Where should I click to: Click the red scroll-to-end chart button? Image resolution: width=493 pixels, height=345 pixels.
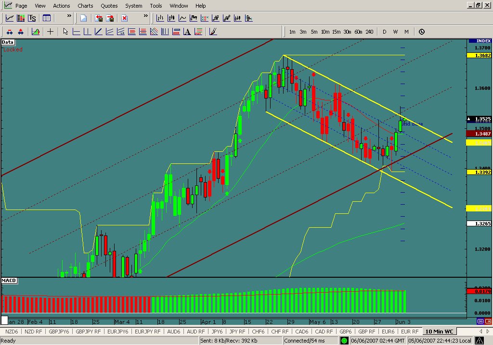pos(488,321)
